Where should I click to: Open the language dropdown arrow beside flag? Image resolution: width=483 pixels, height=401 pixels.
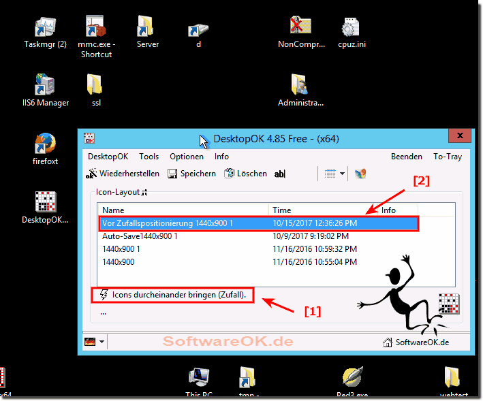102,342
